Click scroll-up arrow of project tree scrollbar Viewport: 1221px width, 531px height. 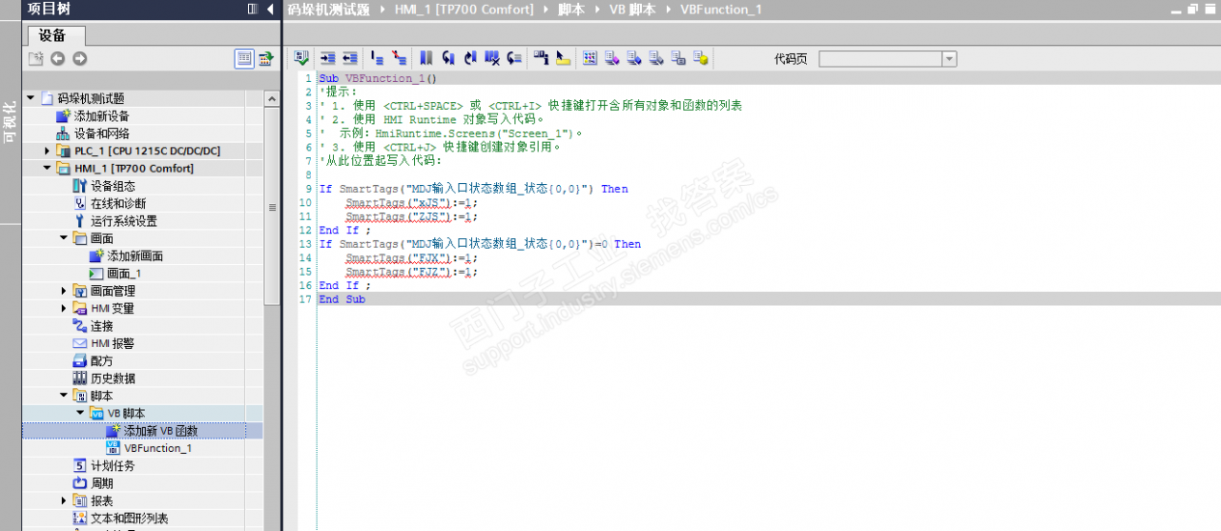pyautogui.click(x=270, y=97)
